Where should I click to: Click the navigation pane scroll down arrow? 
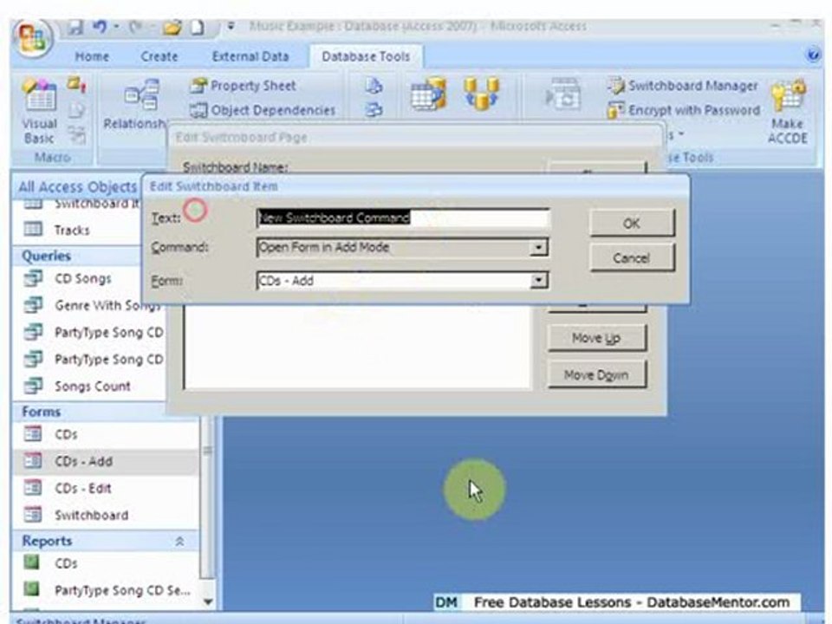coord(208,601)
